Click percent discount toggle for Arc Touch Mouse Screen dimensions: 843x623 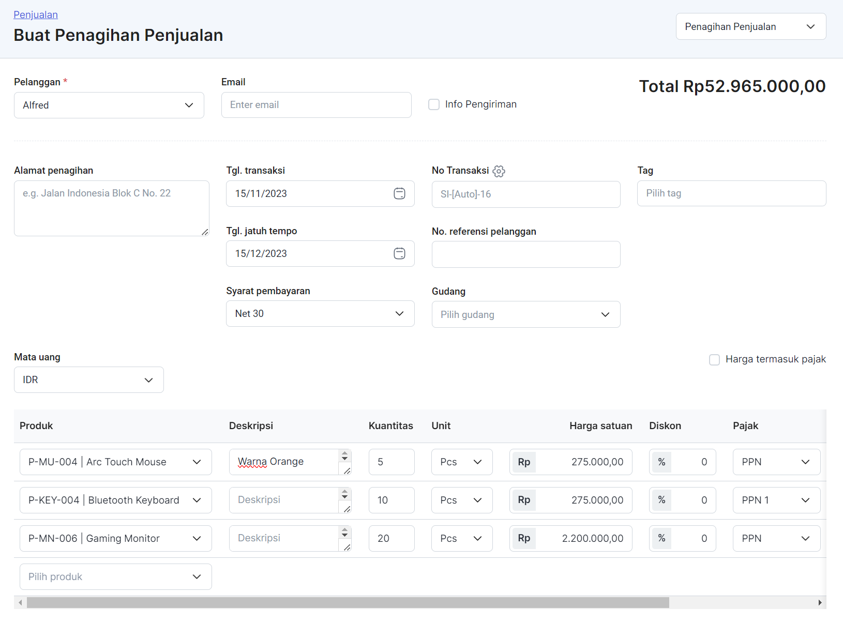pos(661,462)
